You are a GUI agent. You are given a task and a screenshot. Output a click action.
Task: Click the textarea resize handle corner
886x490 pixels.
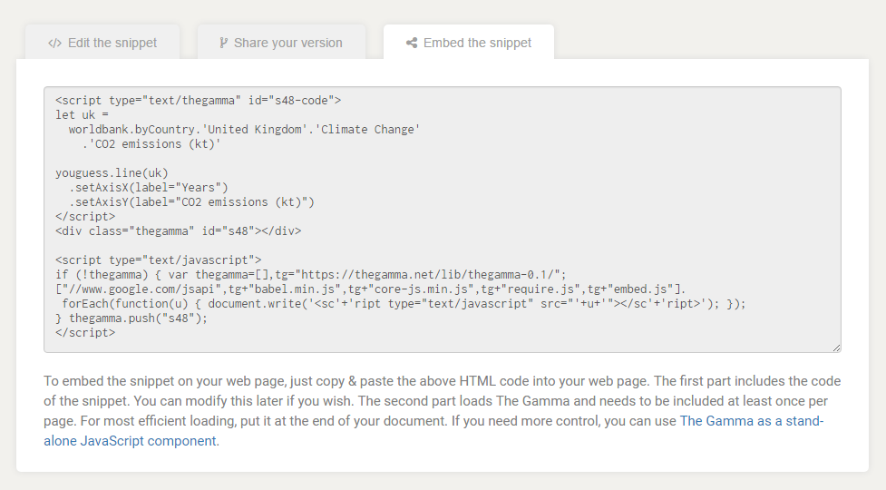click(836, 348)
